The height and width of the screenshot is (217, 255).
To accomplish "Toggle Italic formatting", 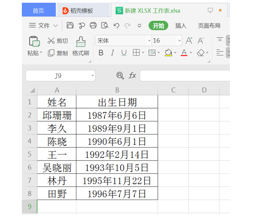I will click(112, 53).
